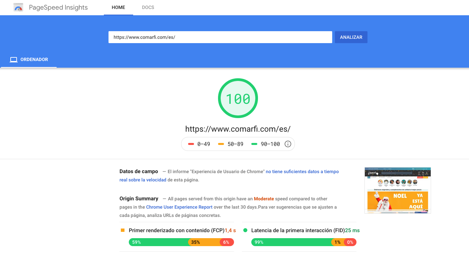Click the 'Datos de campo' heading

(139, 171)
